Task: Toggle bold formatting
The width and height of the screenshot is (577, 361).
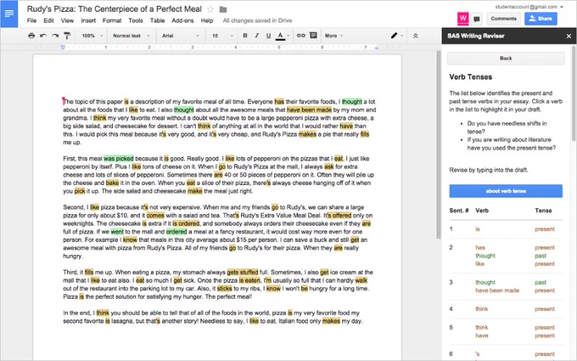Action: click(x=245, y=36)
